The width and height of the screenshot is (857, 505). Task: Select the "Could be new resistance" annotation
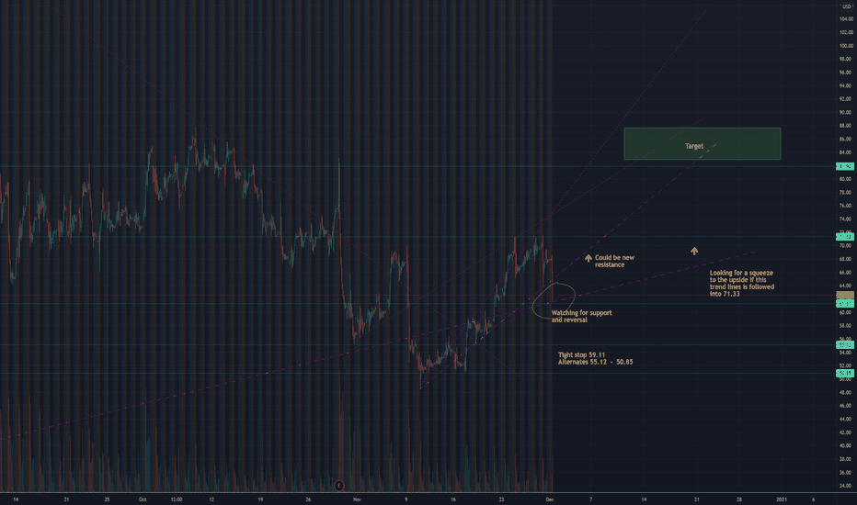pyautogui.click(x=614, y=261)
